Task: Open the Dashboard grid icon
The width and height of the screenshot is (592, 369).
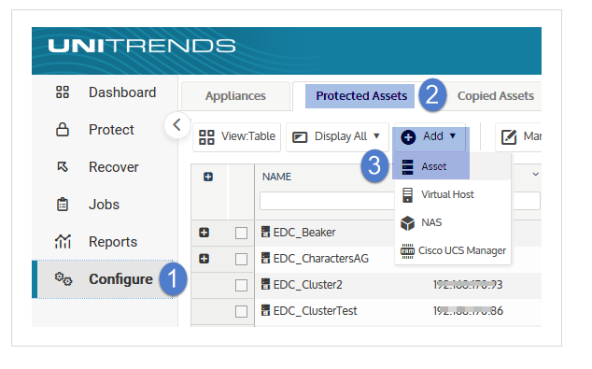Action: (x=63, y=92)
